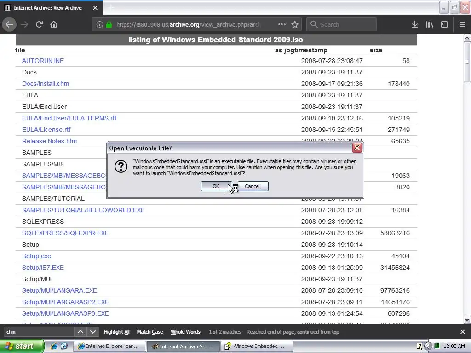
Task: Open the Release Notes.htm link
Action: pyautogui.click(x=49, y=141)
